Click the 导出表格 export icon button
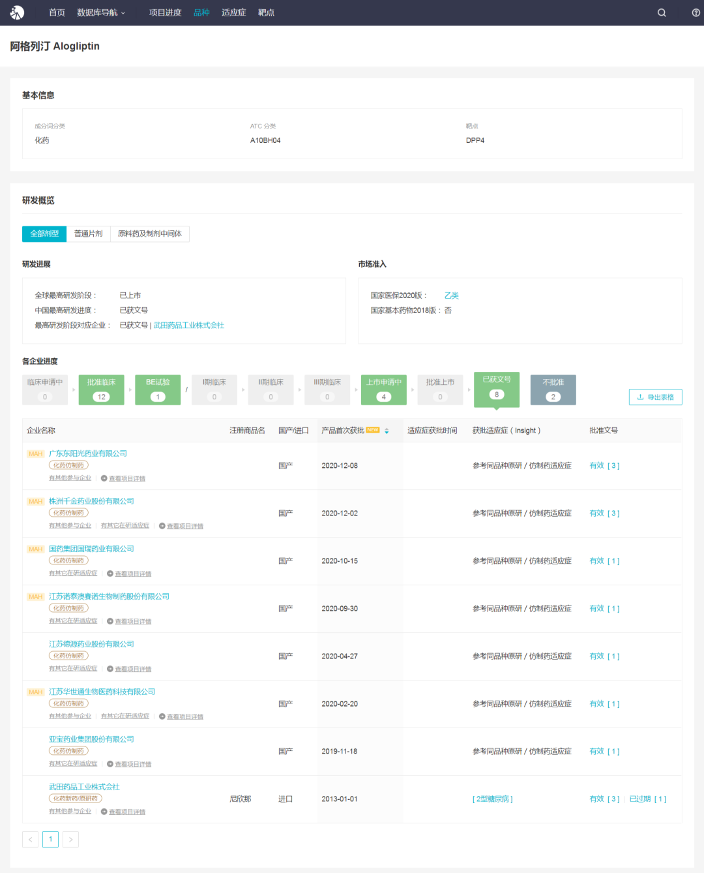 coord(655,397)
